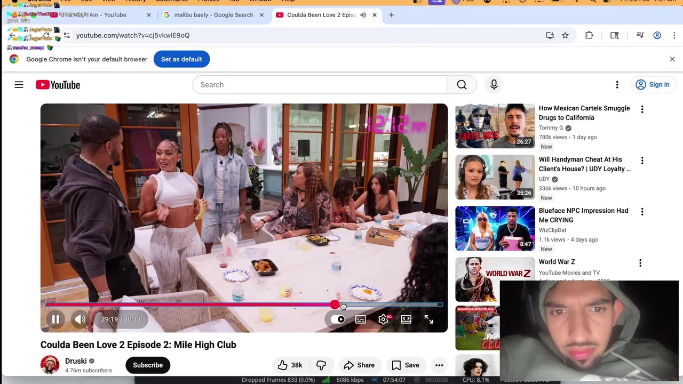The image size is (683, 384).
Task: Switch to theater mode view
Action: tap(406, 319)
